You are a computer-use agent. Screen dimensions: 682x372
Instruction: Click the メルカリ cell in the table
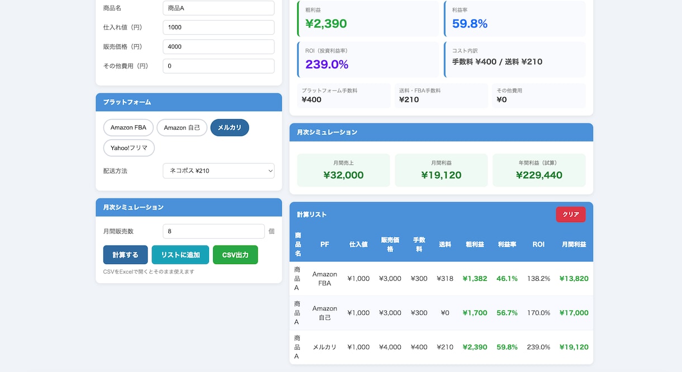tap(325, 347)
